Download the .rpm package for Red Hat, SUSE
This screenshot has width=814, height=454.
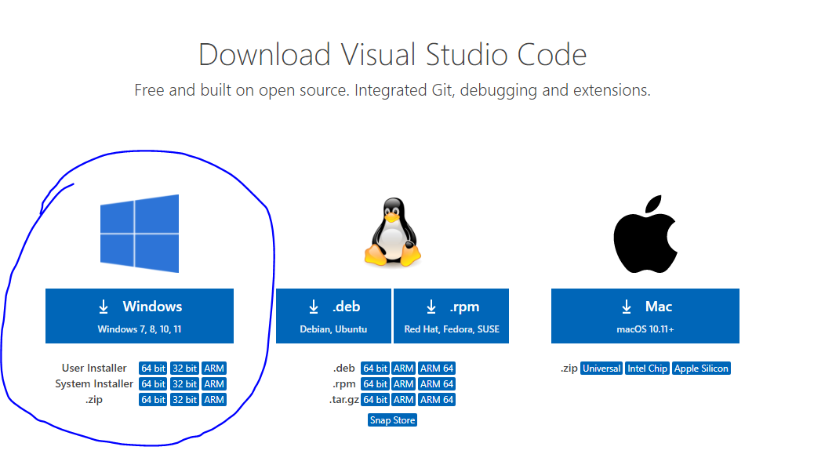click(x=451, y=315)
